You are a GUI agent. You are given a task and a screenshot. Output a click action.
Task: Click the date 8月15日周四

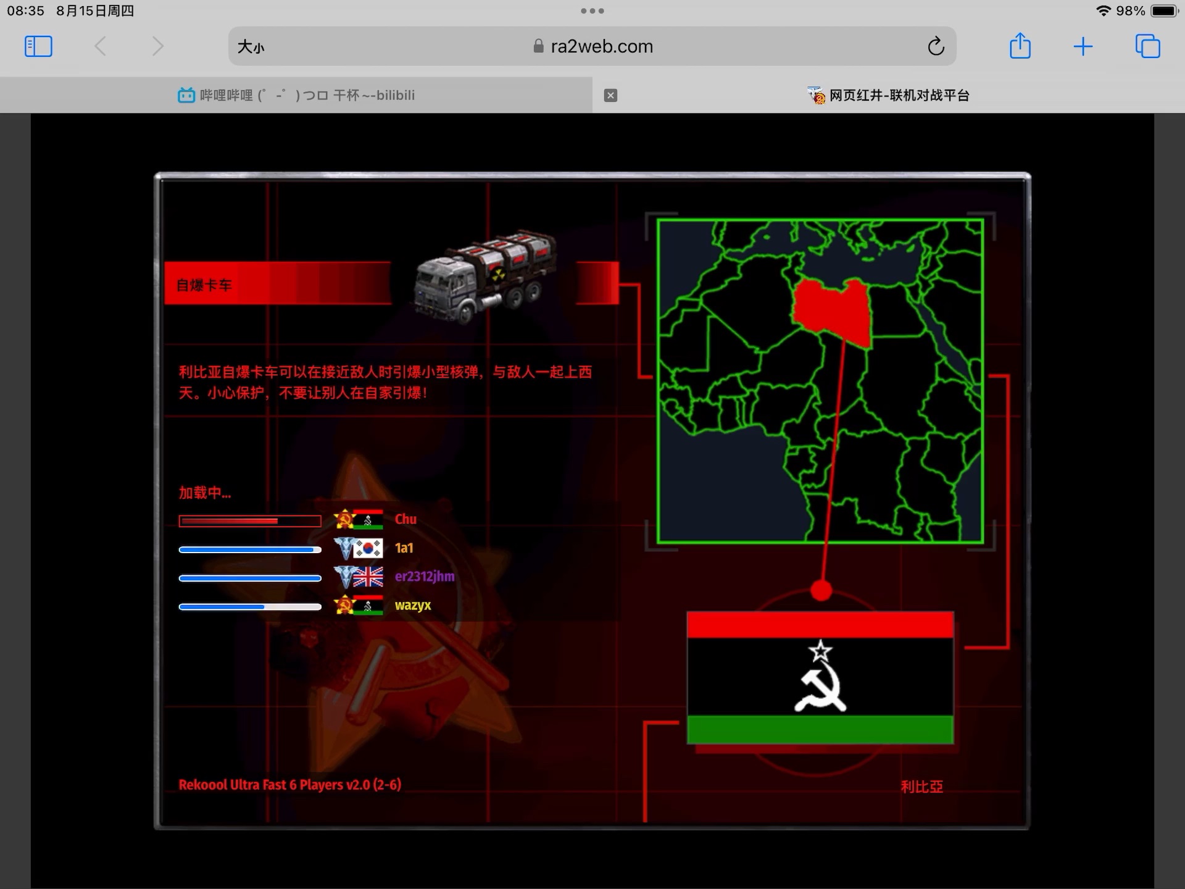click(x=95, y=10)
